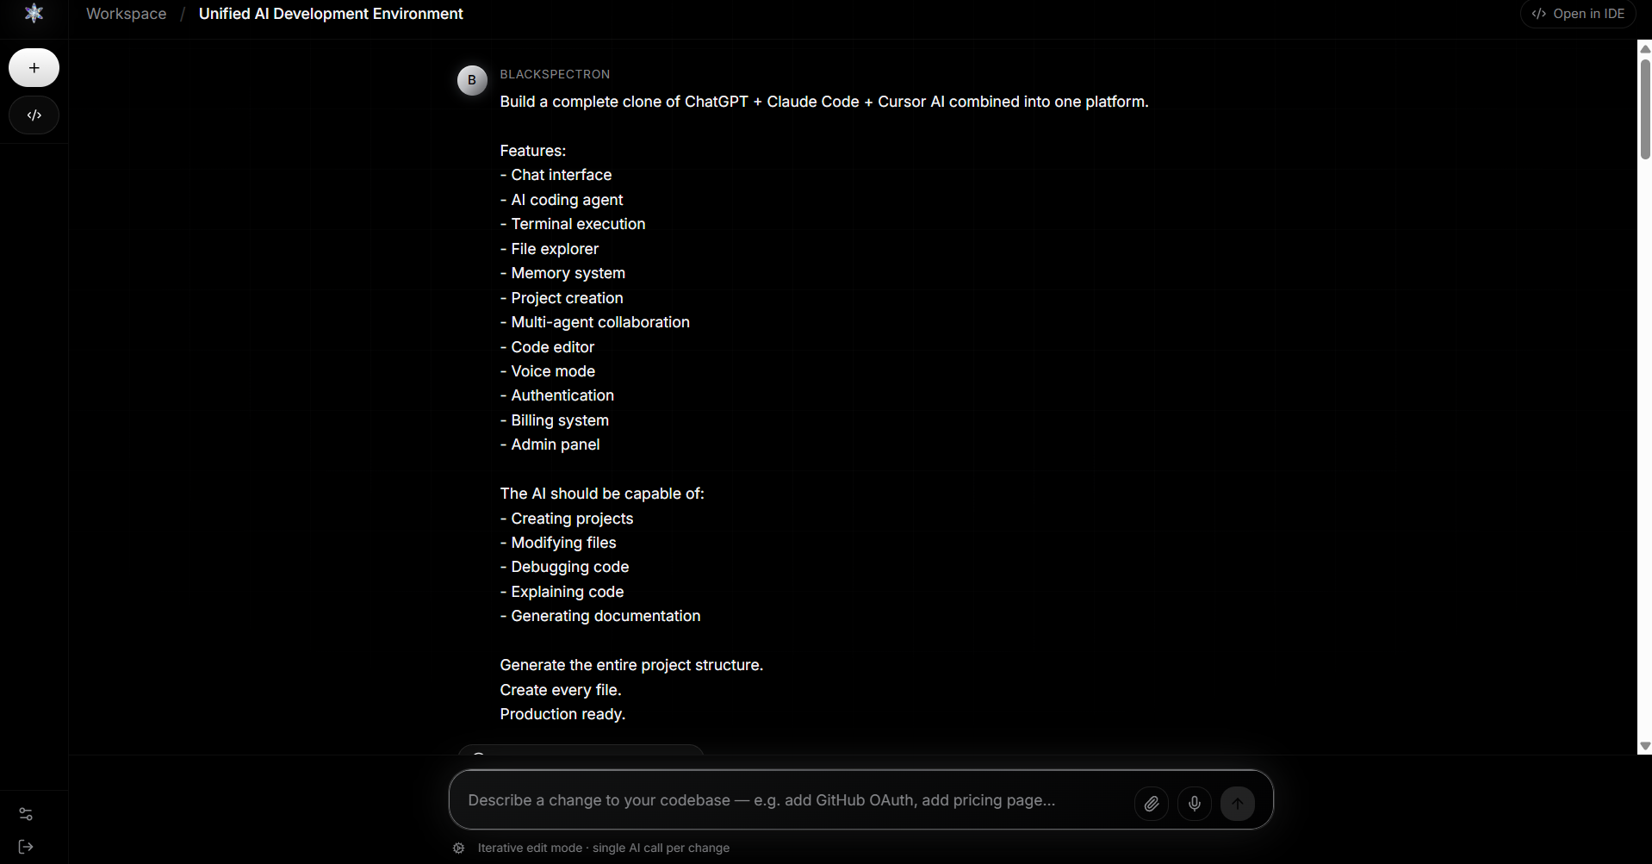Focus the describe a change input field
This screenshot has height=864, width=1652.
pos(792,800)
